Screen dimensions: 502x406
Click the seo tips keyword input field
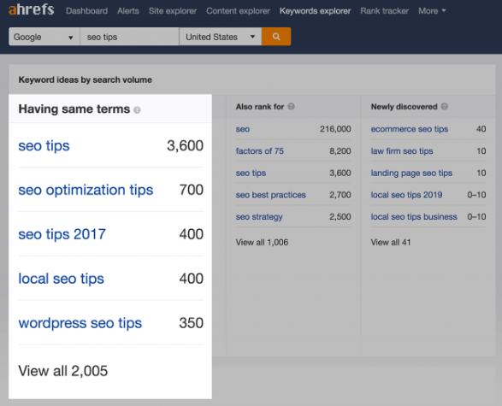click(129, 37)
